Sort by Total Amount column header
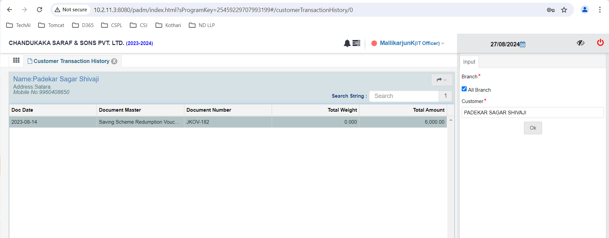 coord(403,110)
